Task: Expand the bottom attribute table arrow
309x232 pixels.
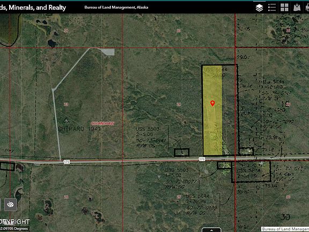Action: coord(211,230)
